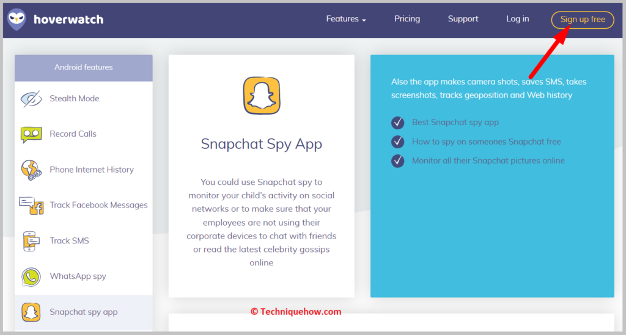Click the Track Facebook Messages icon
626x335 pixels.
31,206
